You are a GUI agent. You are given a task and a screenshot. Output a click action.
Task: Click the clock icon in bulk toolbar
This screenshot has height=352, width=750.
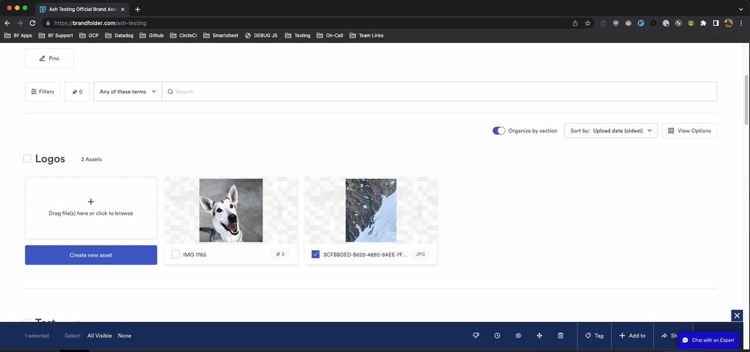coord(497,336)
